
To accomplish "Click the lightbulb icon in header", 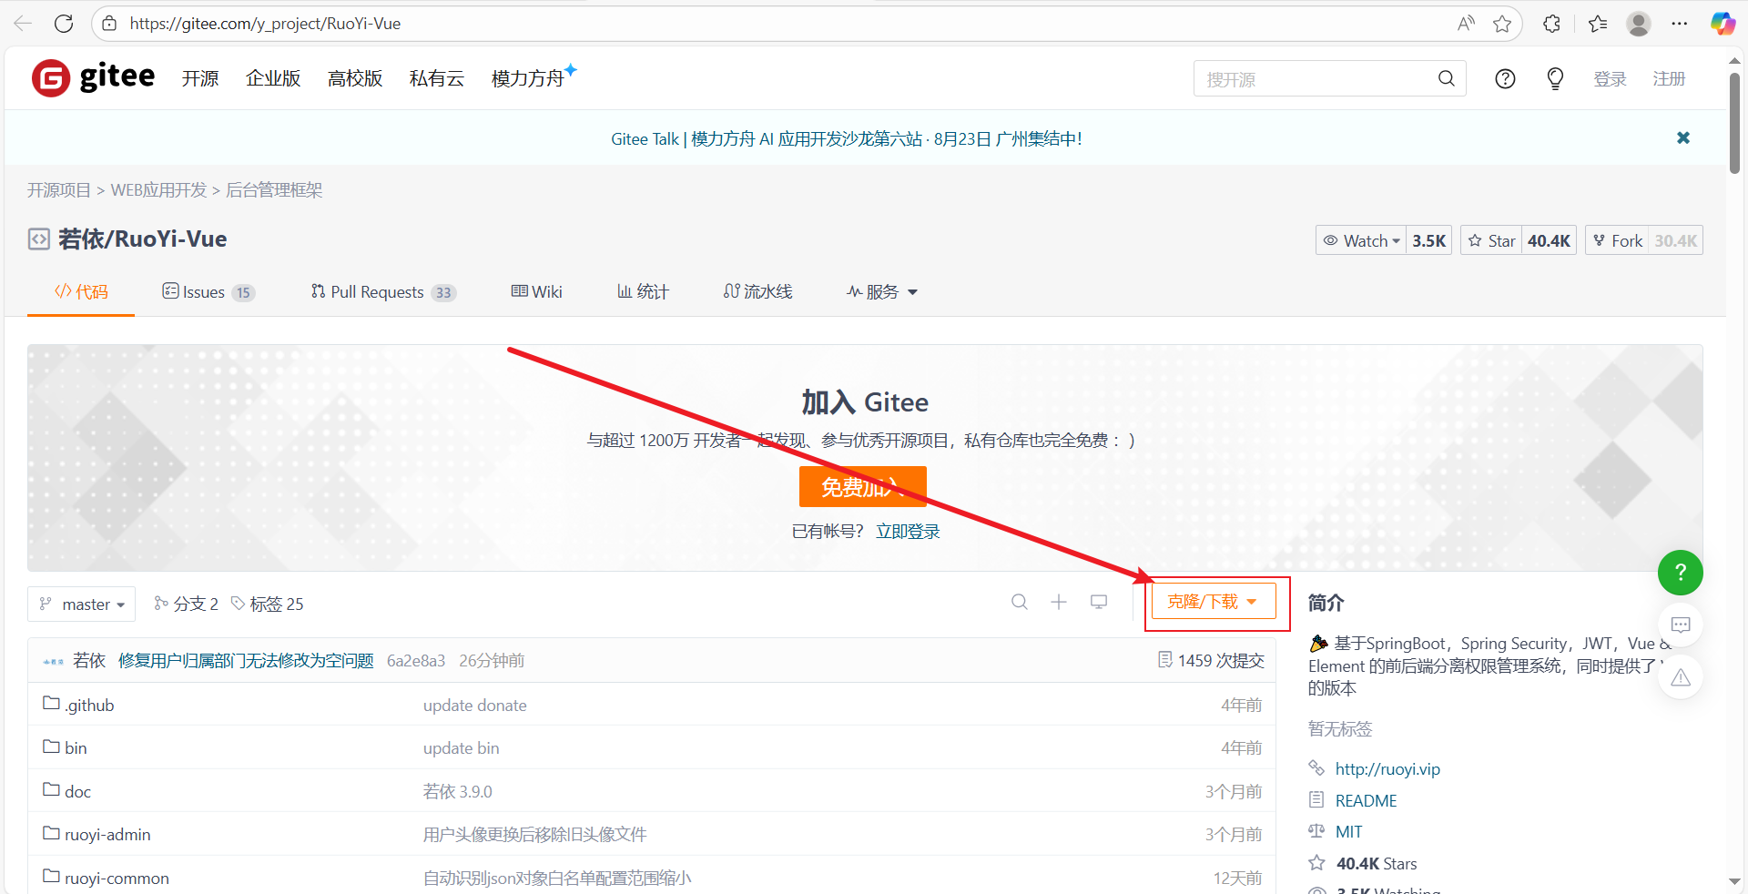I will coord(1555,79).
